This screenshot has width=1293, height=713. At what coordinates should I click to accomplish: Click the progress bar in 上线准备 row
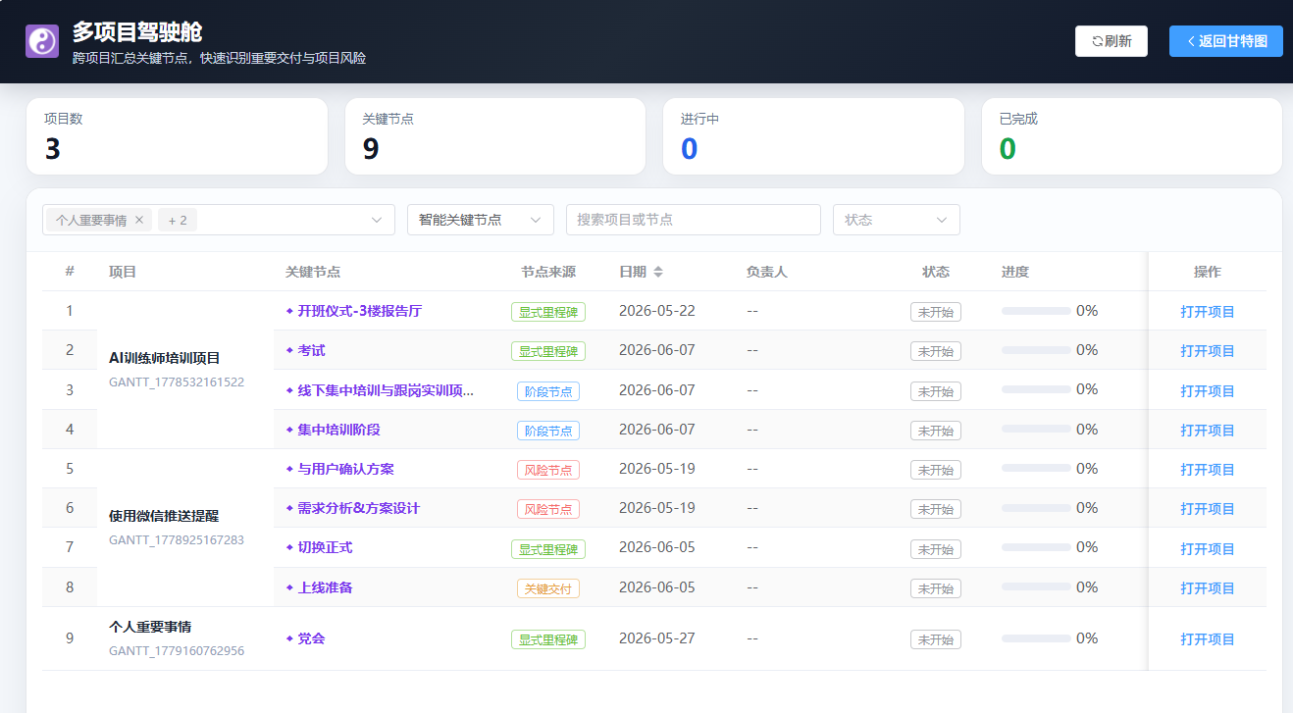point(1036,587)
